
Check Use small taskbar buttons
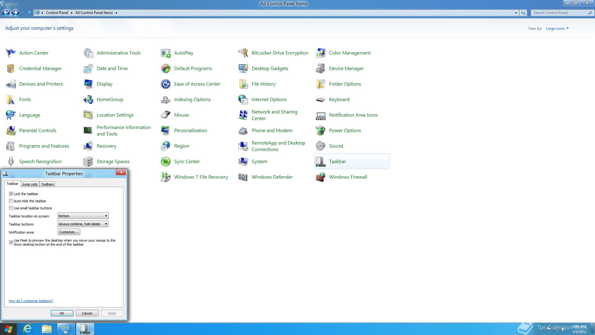tap(11, 208)
